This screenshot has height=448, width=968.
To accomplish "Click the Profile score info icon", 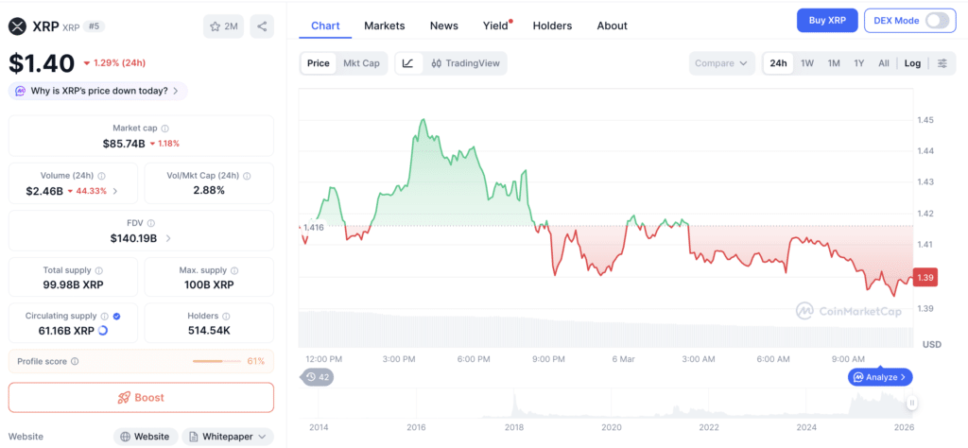I will point(75,362).
